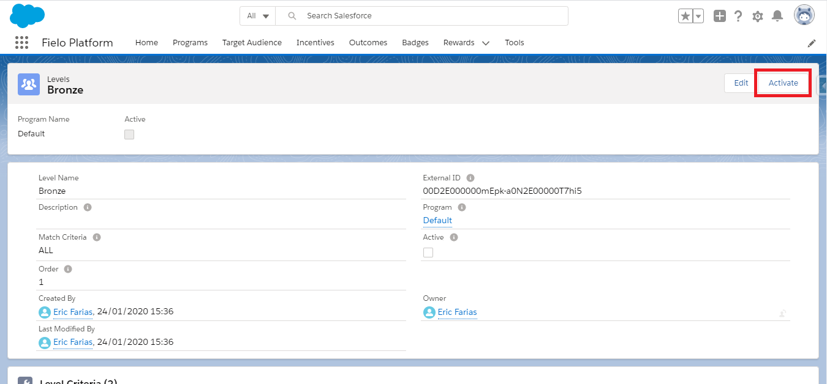Toggle the Active checkbox in the header
The height and width of the screenshot is (384, 827).
pyautogui.click(x=129, y=135)
